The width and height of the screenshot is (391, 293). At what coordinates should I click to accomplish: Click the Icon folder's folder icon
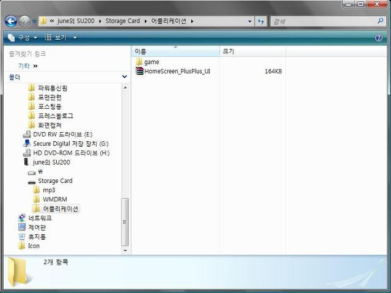[22, 246]
